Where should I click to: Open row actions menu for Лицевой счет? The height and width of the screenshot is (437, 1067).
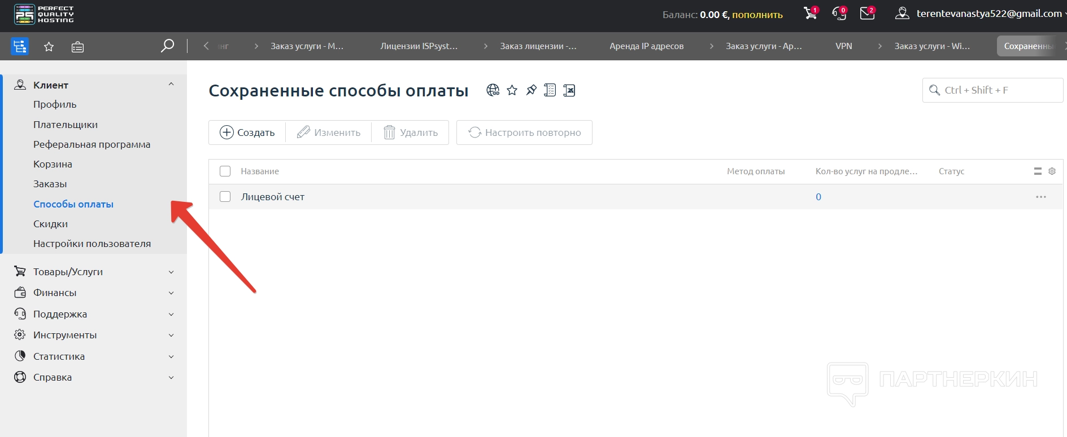tap(1041, 197)
